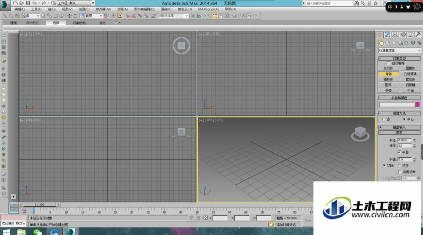Screen dimensions: 423x235
Task: Switch to the Hierarchy panel icon
Action: pyautogui.click(x=395, y=35)
